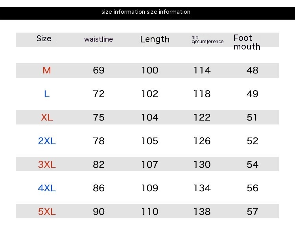Select the L size label
This screenshot has width=295, height=225.
pyautogui.click(x=47, y=94)
